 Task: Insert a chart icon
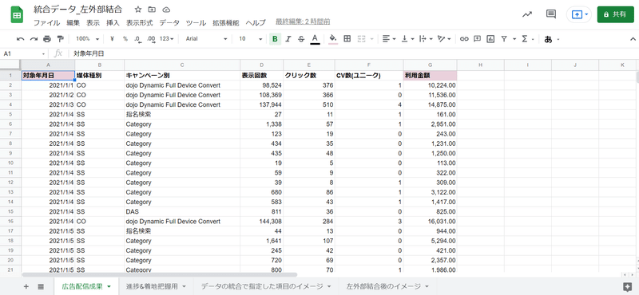(490, 39)
